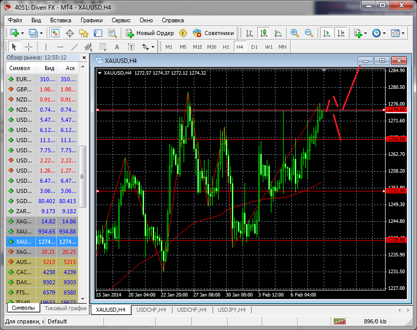The height and width of the screenshot is (330, 417).
Task: Select the H4 timeframe button
Action: (240, 47)
